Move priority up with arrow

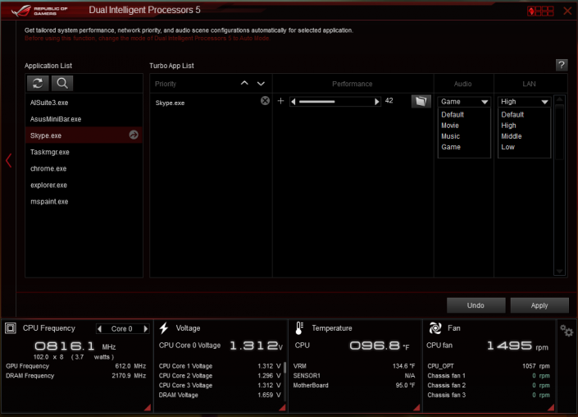[244, 84]
